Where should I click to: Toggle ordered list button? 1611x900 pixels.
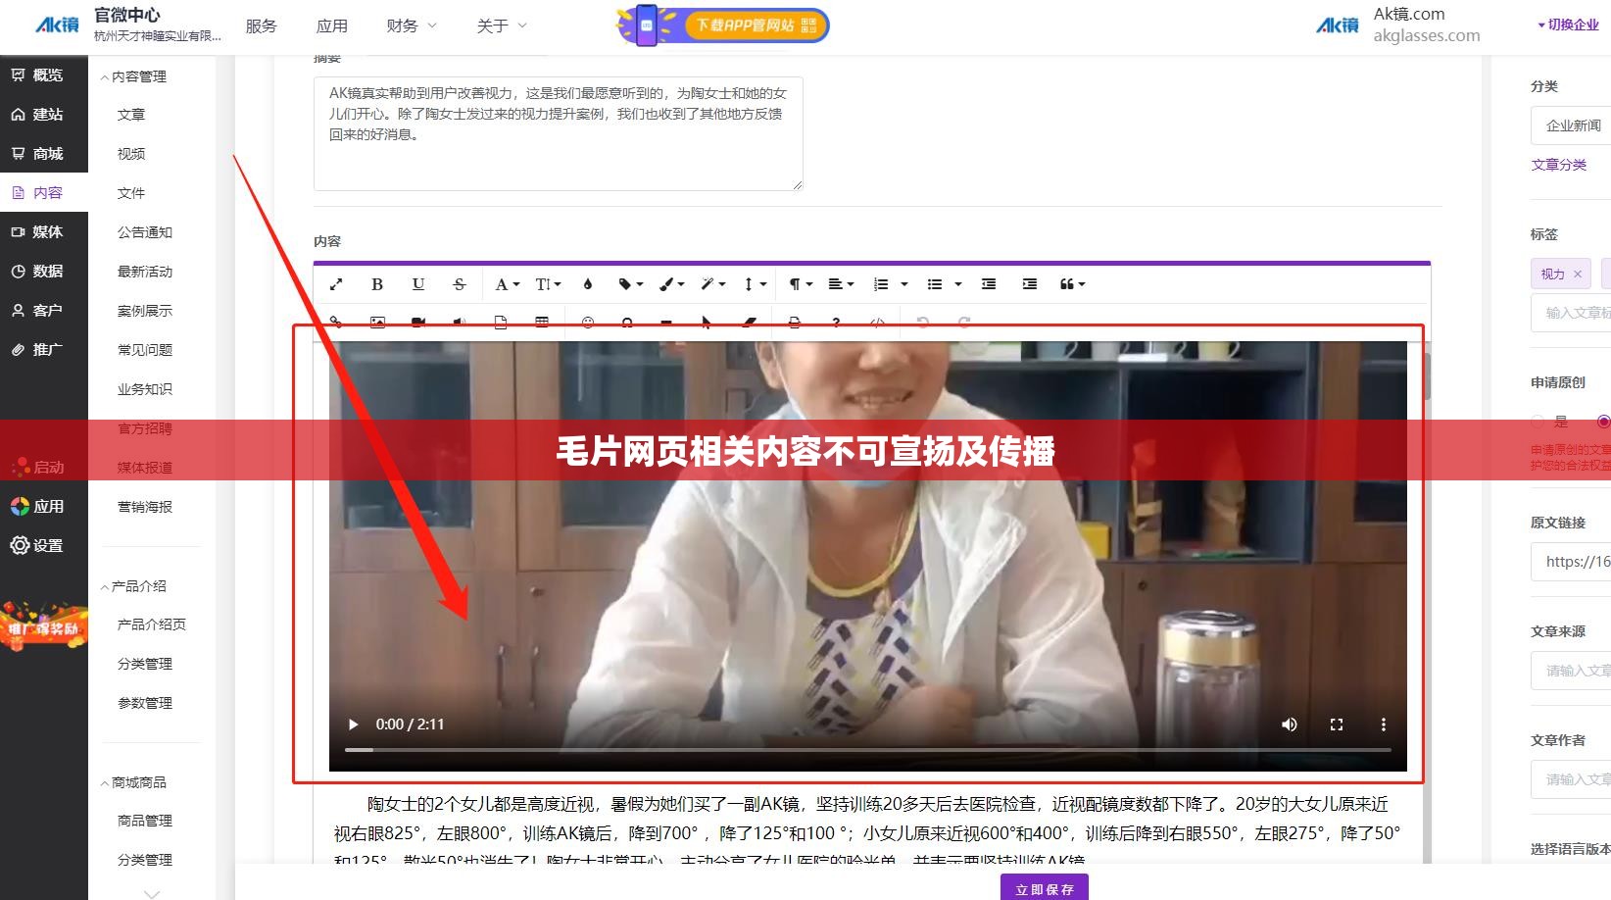[x=881, y=284]
